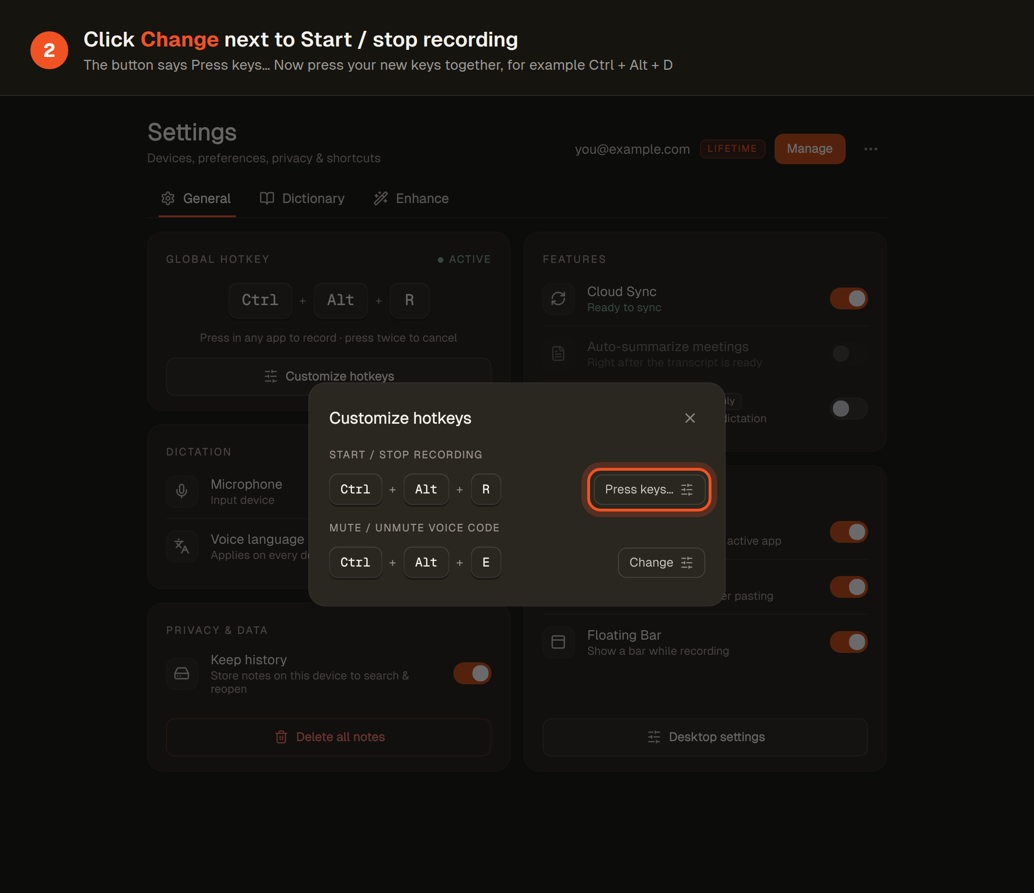Click sliders icon in Customize hotkeys button
Screen dimensions: 1034x893
[270, 376]
